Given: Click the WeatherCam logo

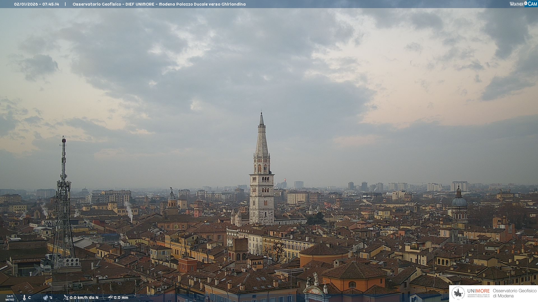Looking at the screenshot, I should pyautogui.click(x=523, y=4).
